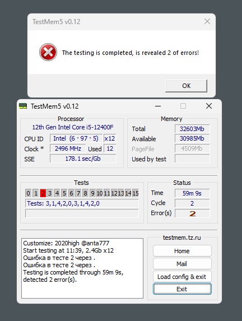Select test indicator 0

tap(28, 193)
